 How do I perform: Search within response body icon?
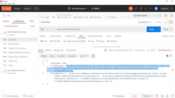[171, 56]
